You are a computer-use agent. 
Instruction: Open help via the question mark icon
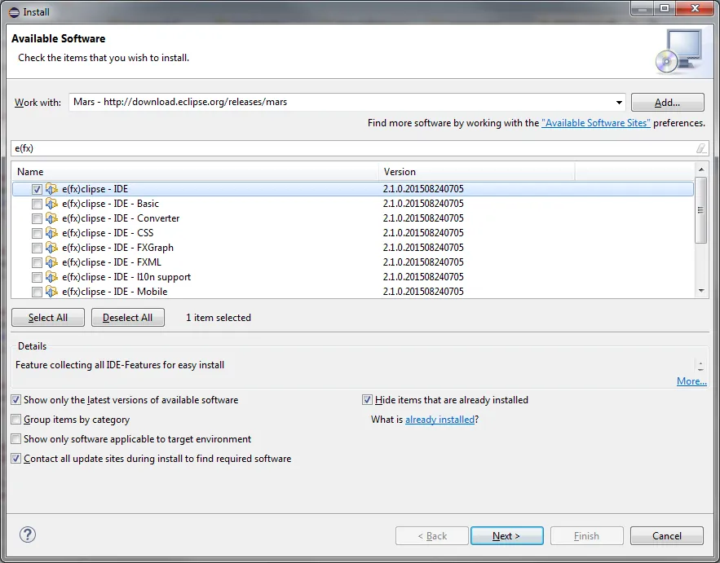click(28, 534)
